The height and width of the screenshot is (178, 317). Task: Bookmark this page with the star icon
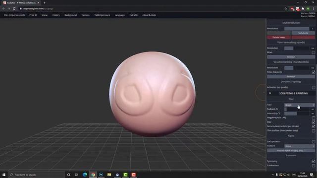coord(286,9)
